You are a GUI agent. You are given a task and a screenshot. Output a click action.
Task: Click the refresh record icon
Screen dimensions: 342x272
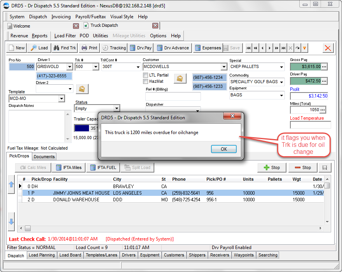[x=297, y=48]
